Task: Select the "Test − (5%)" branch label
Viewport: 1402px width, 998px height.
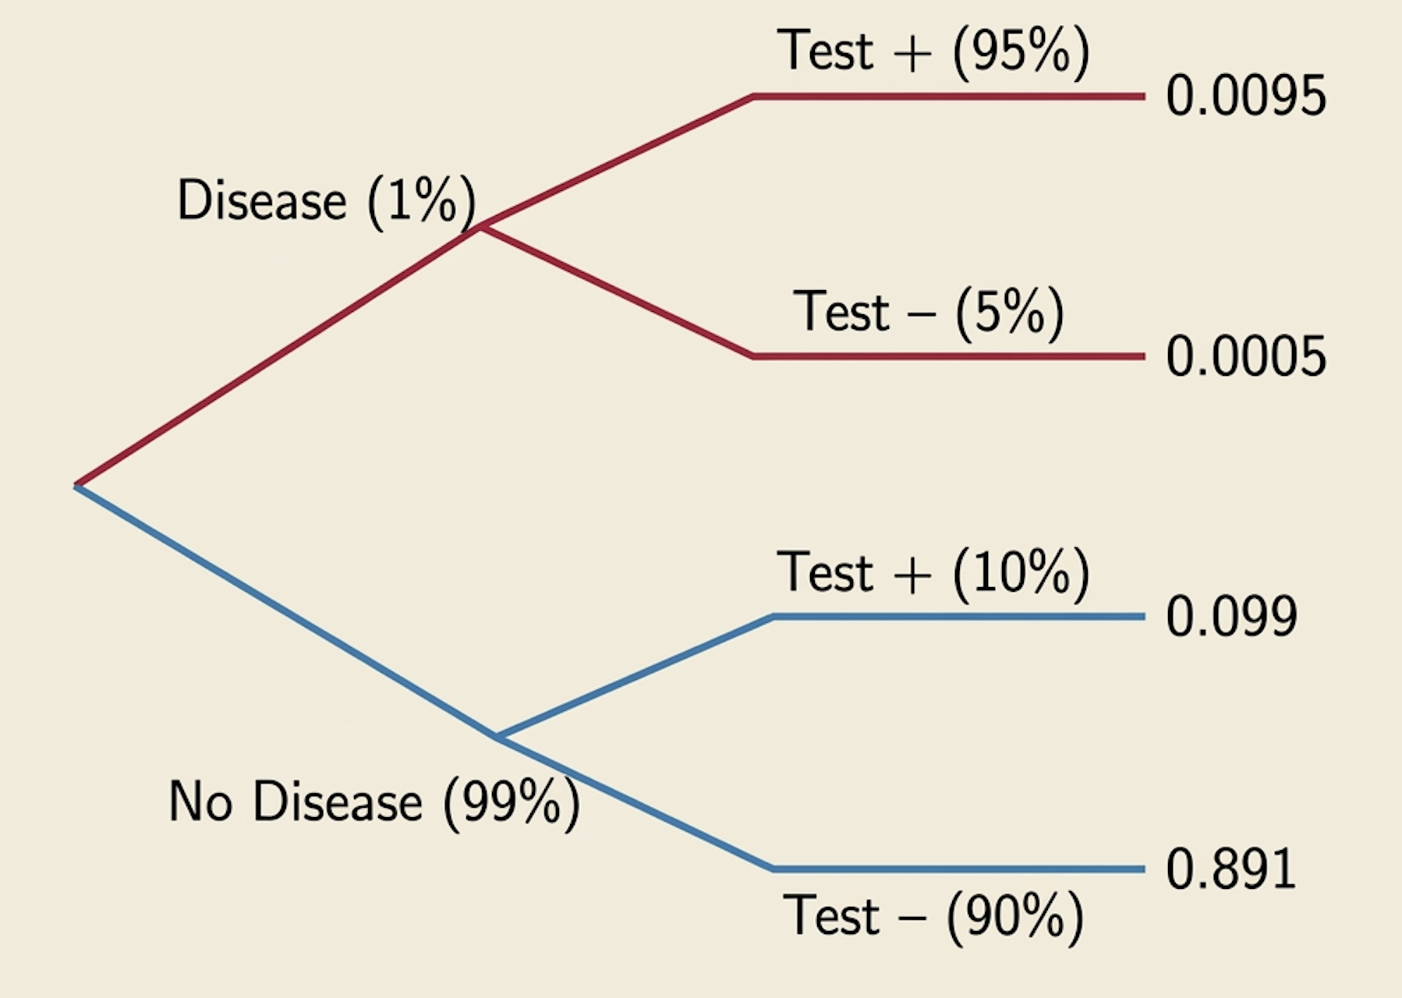Action: [928, 312]
